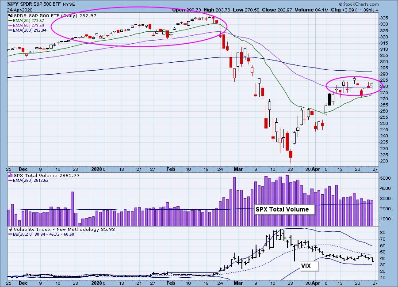This screenshot has width=398, height=287.
Task: Click the 'EMA(250) 2512.62' volume legend text
Action: point(31,181)
